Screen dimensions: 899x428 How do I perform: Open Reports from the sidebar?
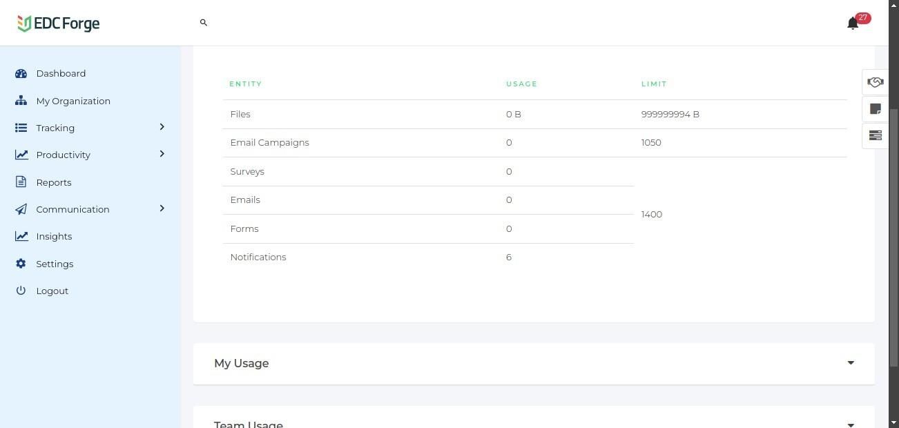(x=54, y=182)
